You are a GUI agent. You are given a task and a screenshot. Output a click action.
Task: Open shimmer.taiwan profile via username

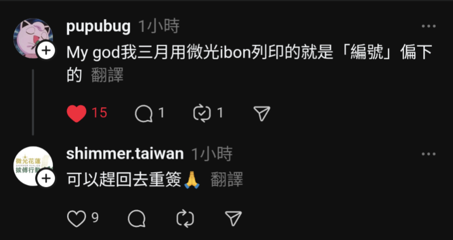pyautogui.click(x=125, y=153)
